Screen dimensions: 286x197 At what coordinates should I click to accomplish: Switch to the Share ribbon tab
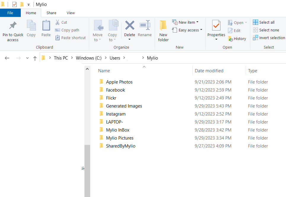(51, 13)
